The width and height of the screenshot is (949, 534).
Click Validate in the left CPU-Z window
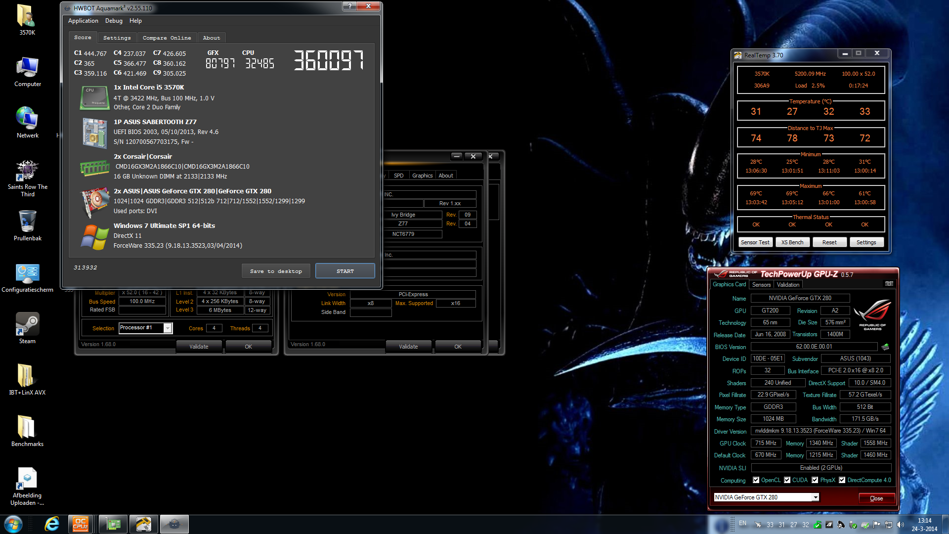coord(199,347)
